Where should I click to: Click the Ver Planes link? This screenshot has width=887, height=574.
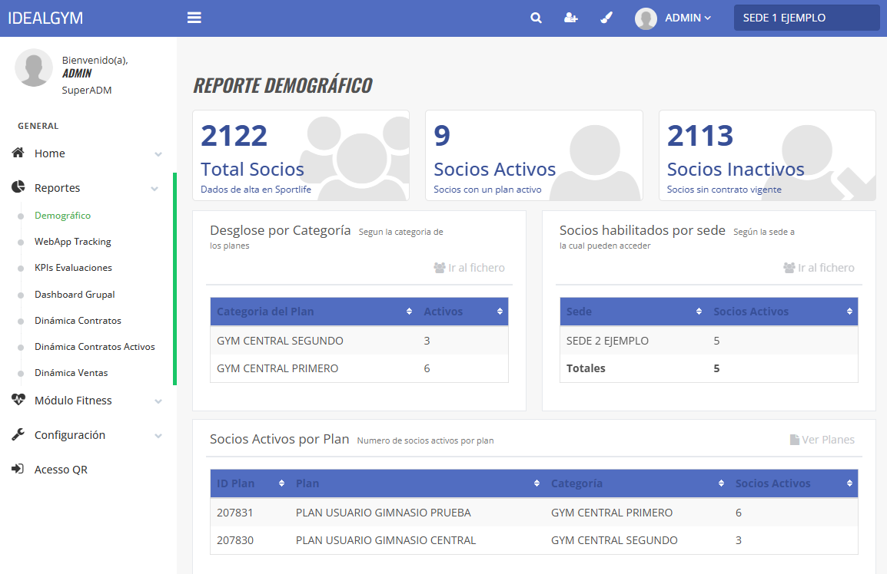tap(822, 440)
